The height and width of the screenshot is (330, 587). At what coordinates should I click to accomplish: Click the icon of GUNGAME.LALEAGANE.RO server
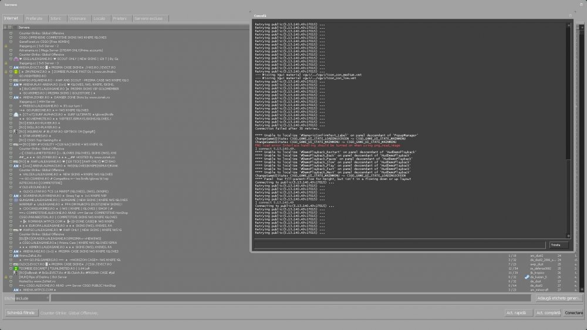(x=16, y=200)
